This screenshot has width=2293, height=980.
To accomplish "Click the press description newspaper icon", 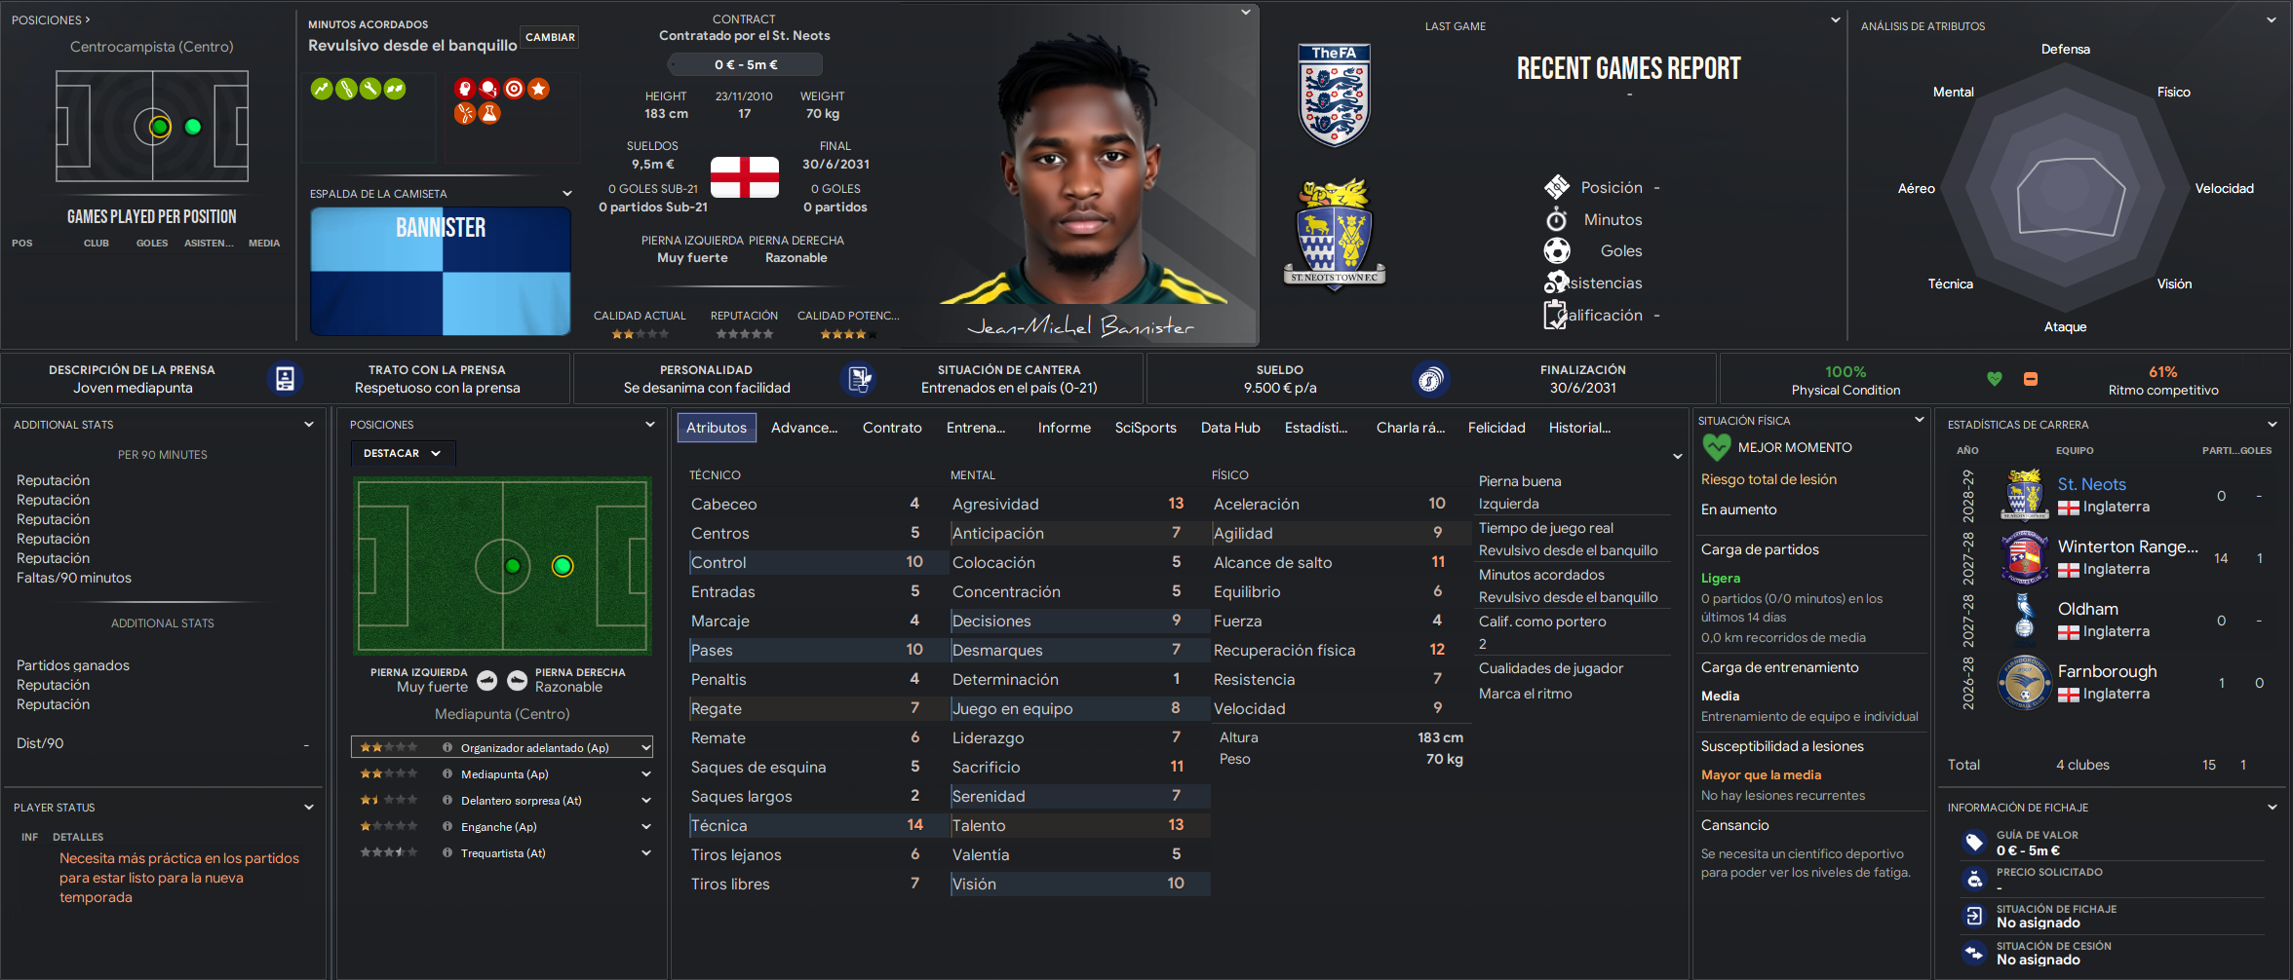I will tap(285, 379).
